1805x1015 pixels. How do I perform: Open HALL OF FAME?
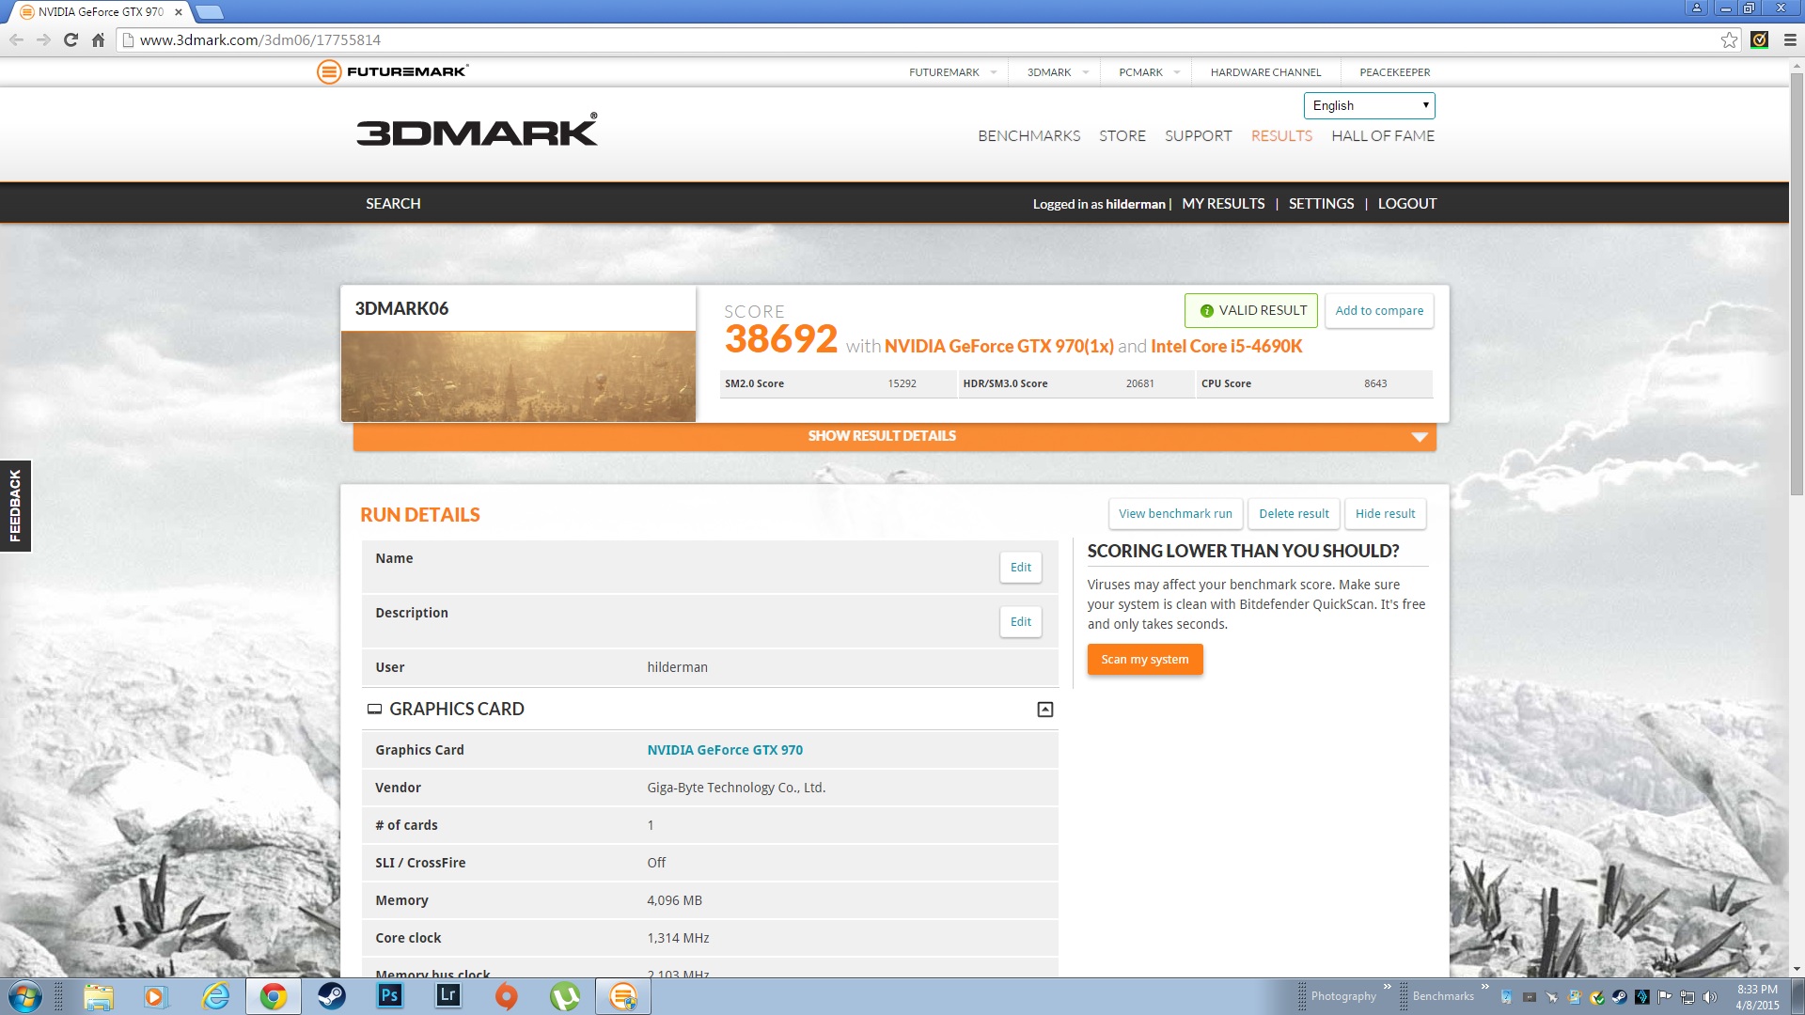(x=1383, y=136)
